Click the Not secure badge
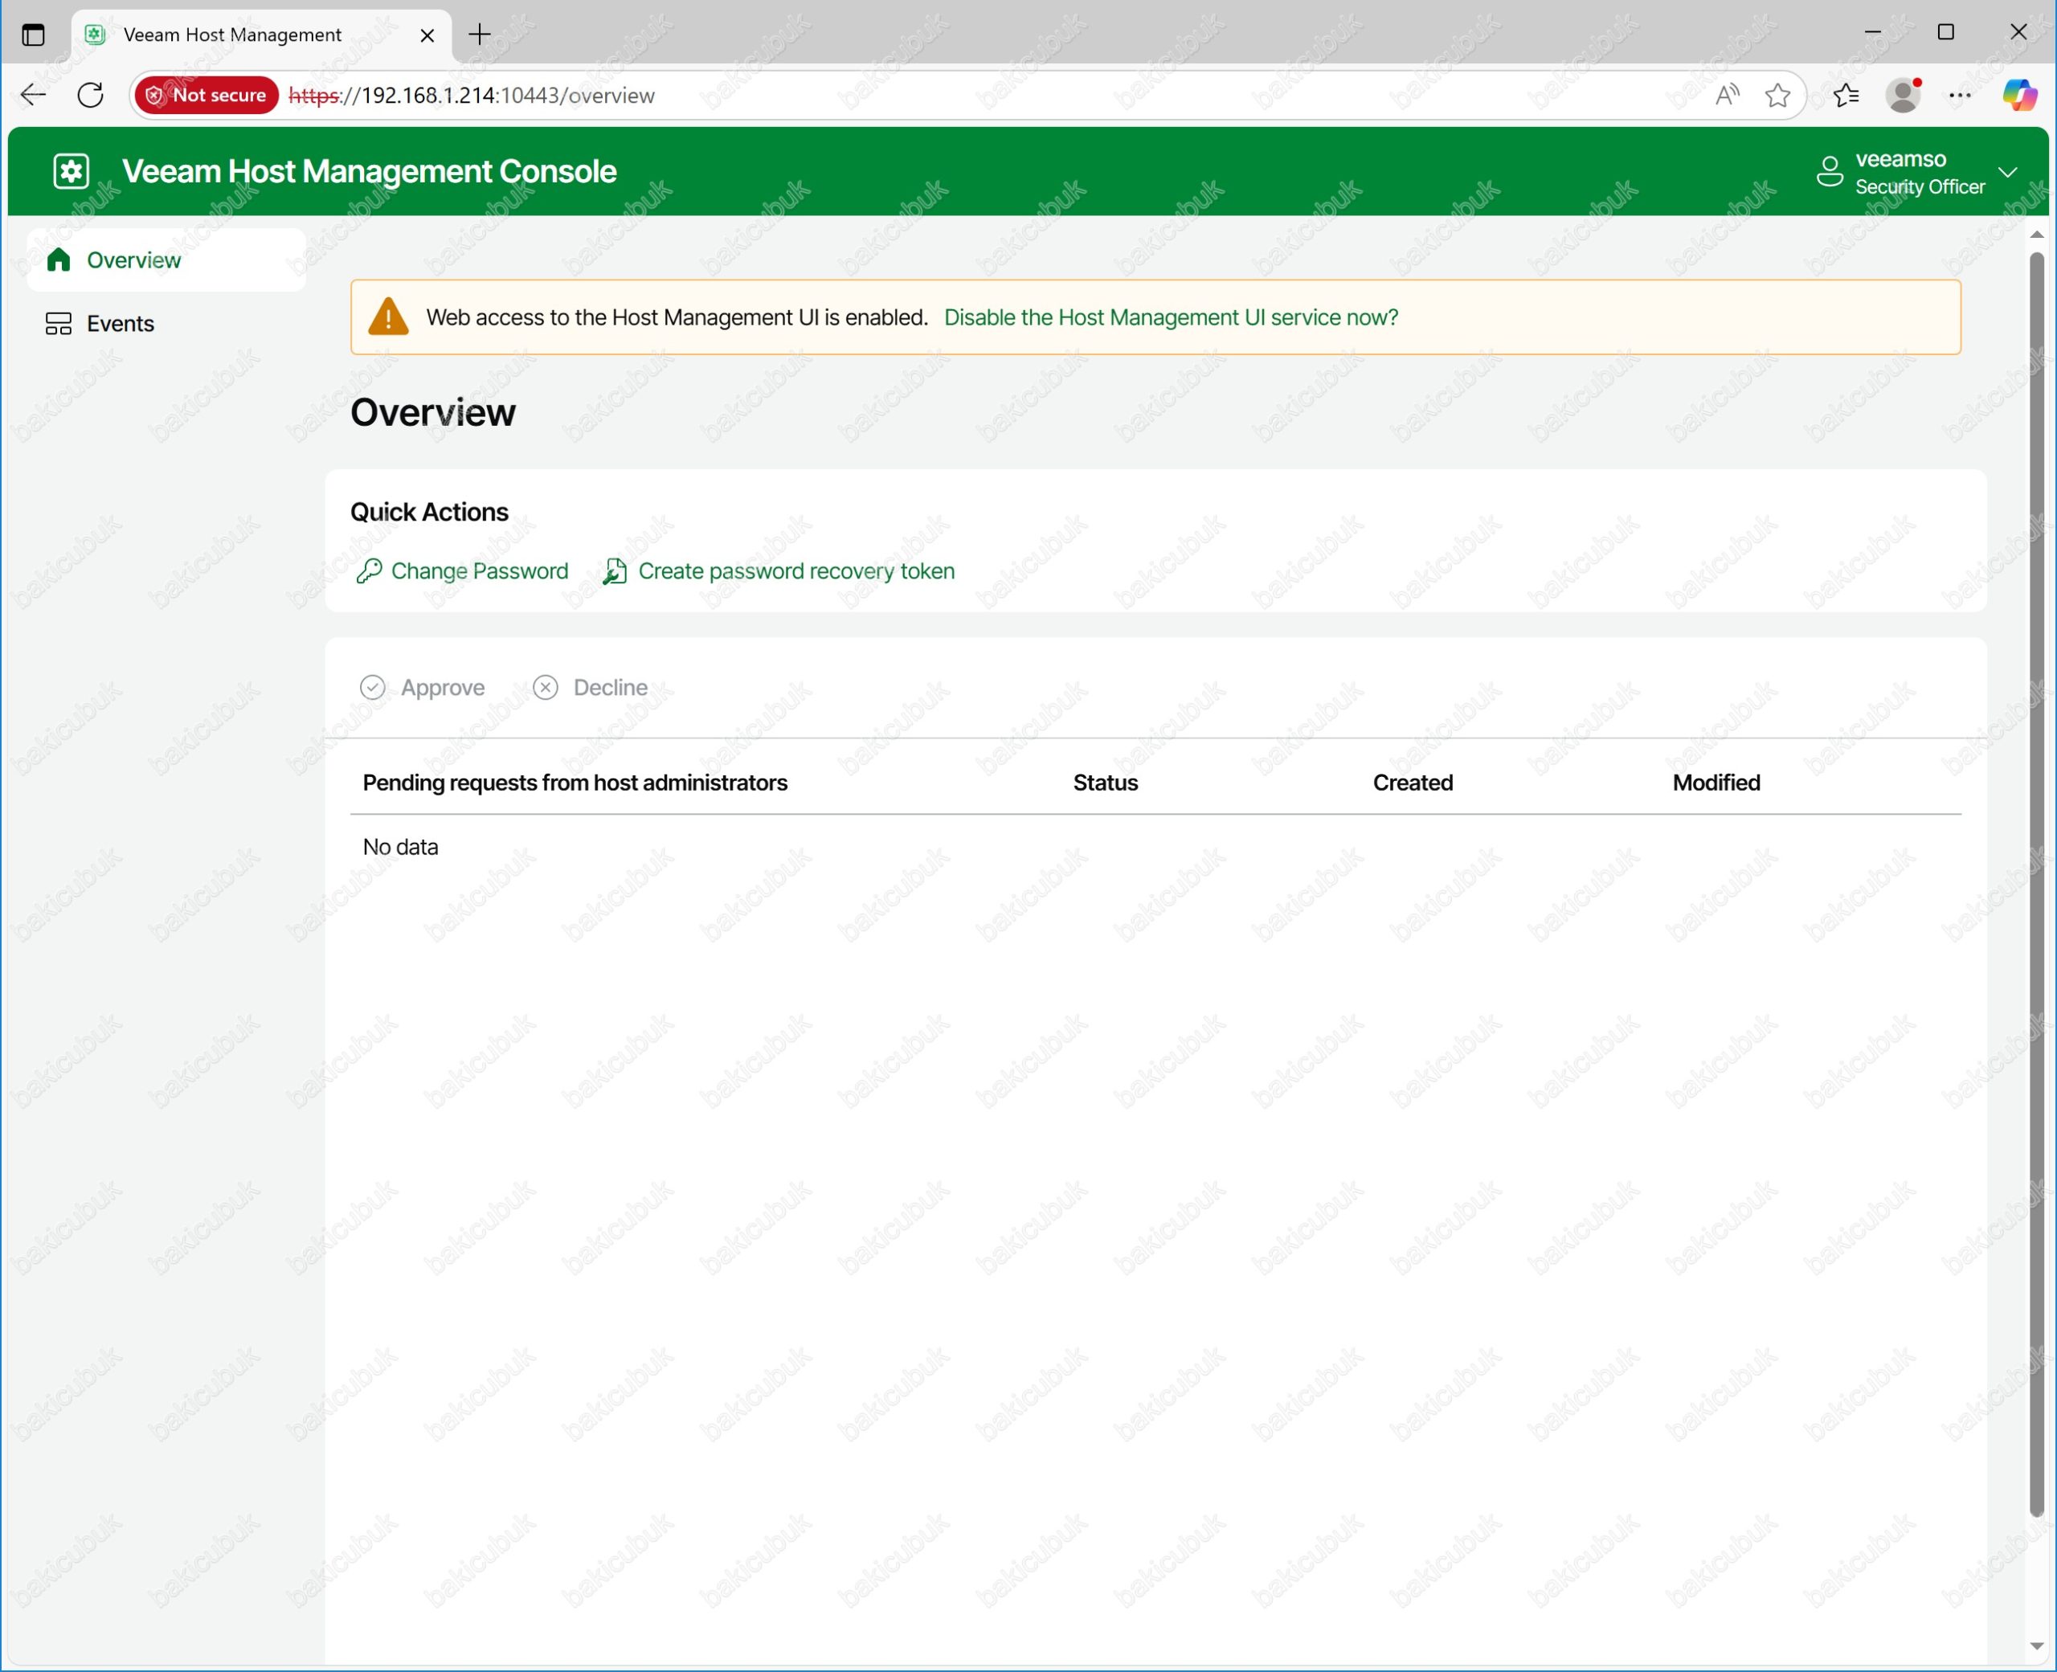This screenshot has width=2057, height=1672. (207, 94)
